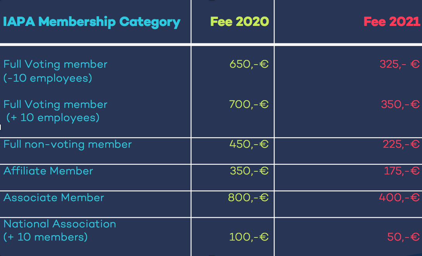
Task: Click the 225,-€ fee value
Action: (x=401, y=145)
